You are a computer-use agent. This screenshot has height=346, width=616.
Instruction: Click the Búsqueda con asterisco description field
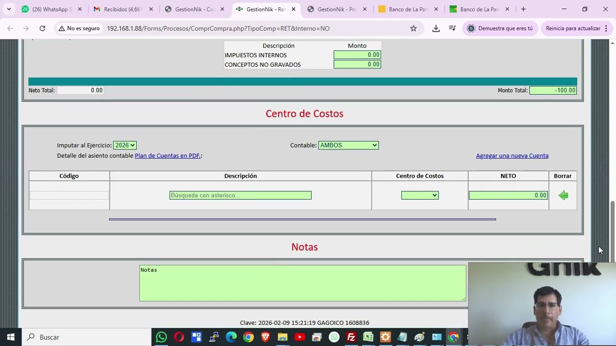[240, 195]
